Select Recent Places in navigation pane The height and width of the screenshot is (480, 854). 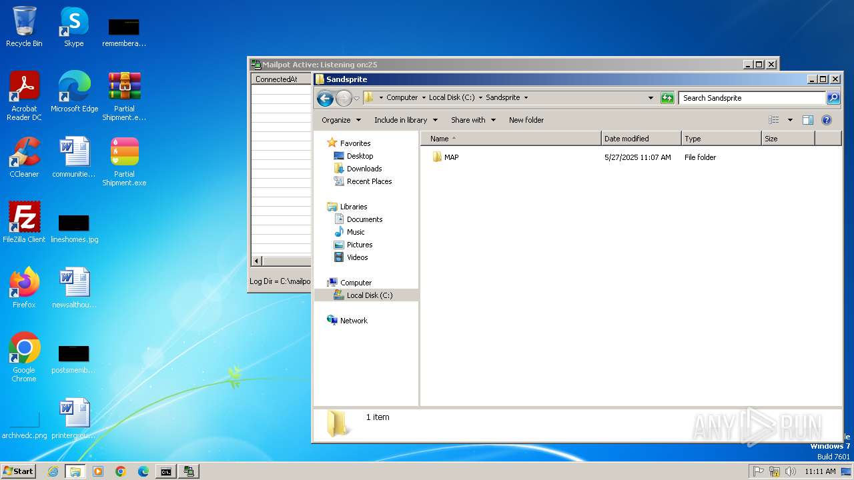point(369,181)
